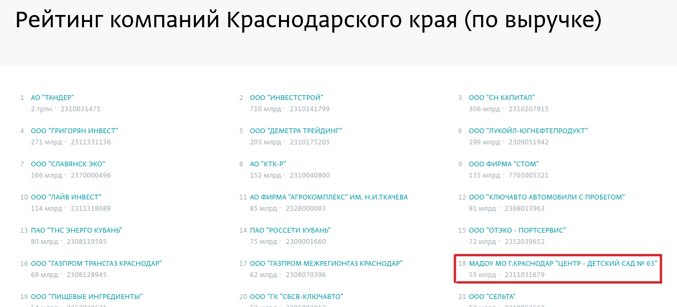Click INN number 2310175205
The height and width of the screenshot is (307, 677).
click(x=309, y=142)
